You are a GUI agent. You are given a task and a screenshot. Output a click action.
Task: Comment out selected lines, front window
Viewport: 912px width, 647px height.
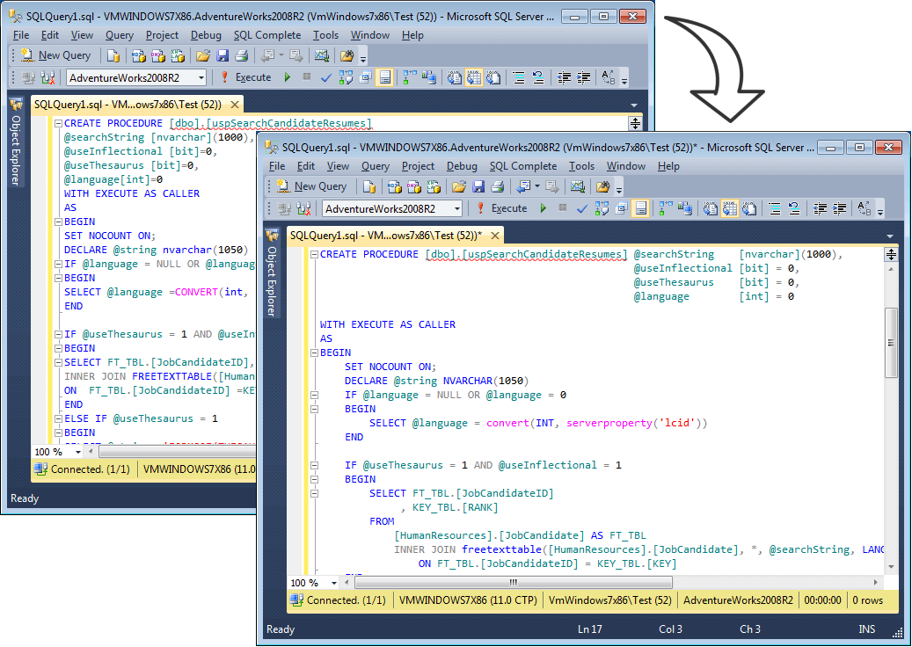click(775, 208)
